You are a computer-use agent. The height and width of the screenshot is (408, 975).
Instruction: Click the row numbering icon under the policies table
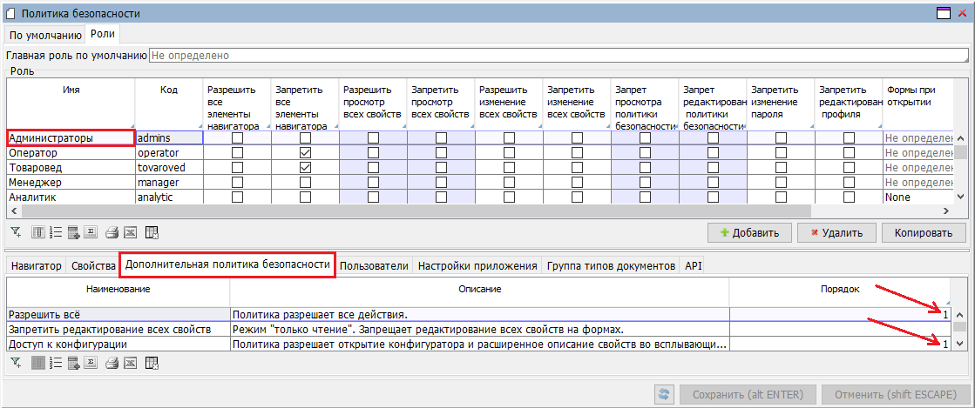click(57, 361)
